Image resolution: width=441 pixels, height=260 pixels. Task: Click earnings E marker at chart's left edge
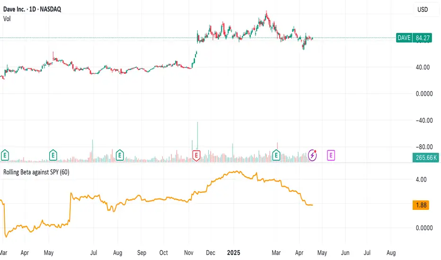click(x=5, y=155)
